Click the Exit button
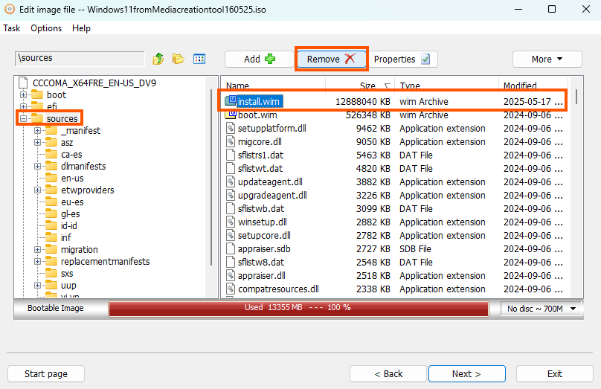 tap(555, 373)
